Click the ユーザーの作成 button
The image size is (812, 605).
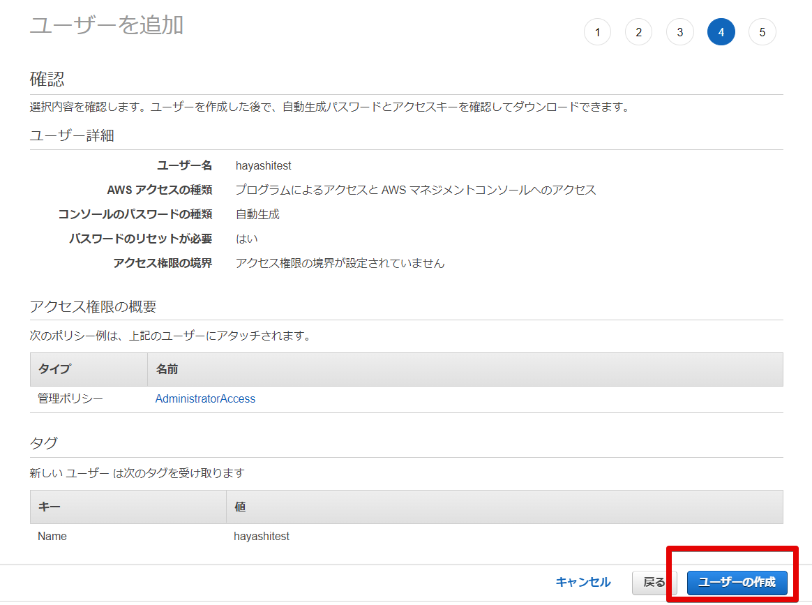[737, 583]
